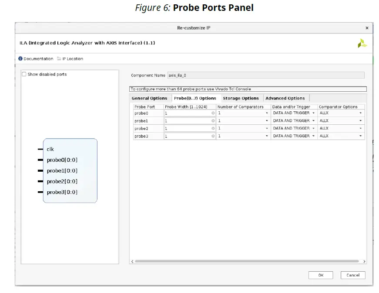Open probe3 Comparator Options dropdown
The width and height of the screenshot is (379, 293).
coord(361,136)
